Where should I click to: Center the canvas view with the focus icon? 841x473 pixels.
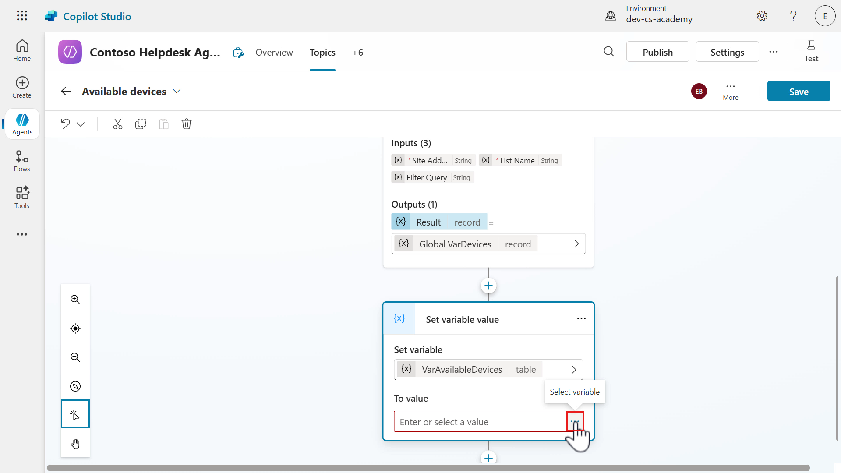coord(75,328)
